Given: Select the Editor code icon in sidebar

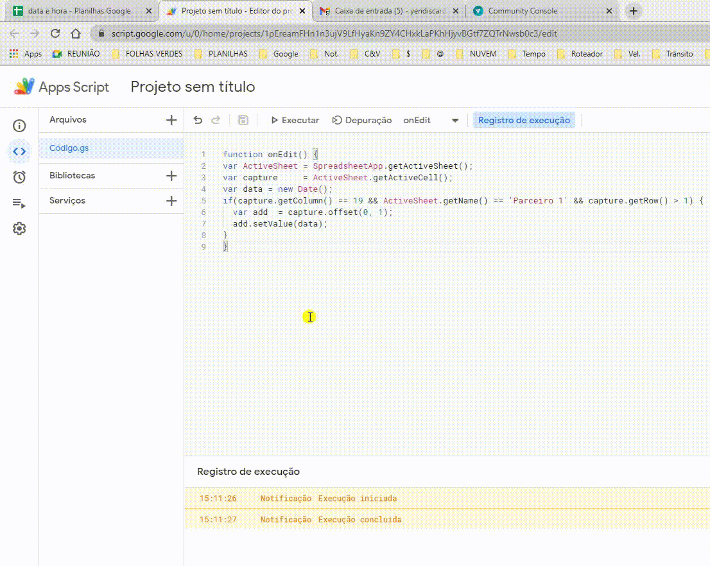Looking at the screenshot, I should click(x=19, y=151).
